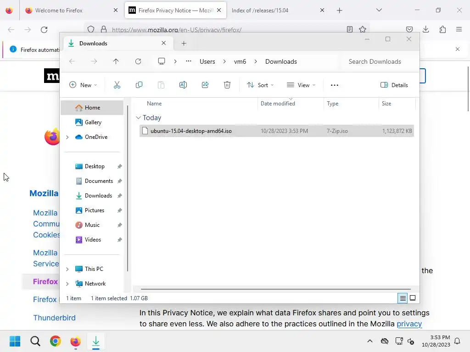Click the PC monitor icon in address bar

point(162,61)
